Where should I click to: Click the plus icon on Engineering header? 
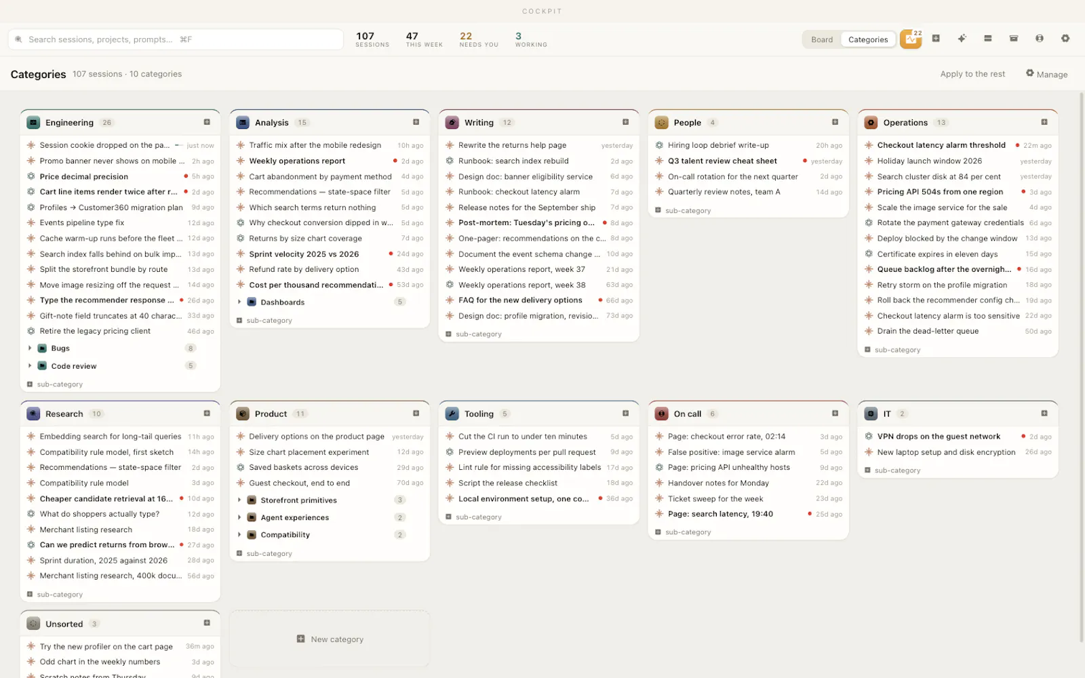(207, 122)
